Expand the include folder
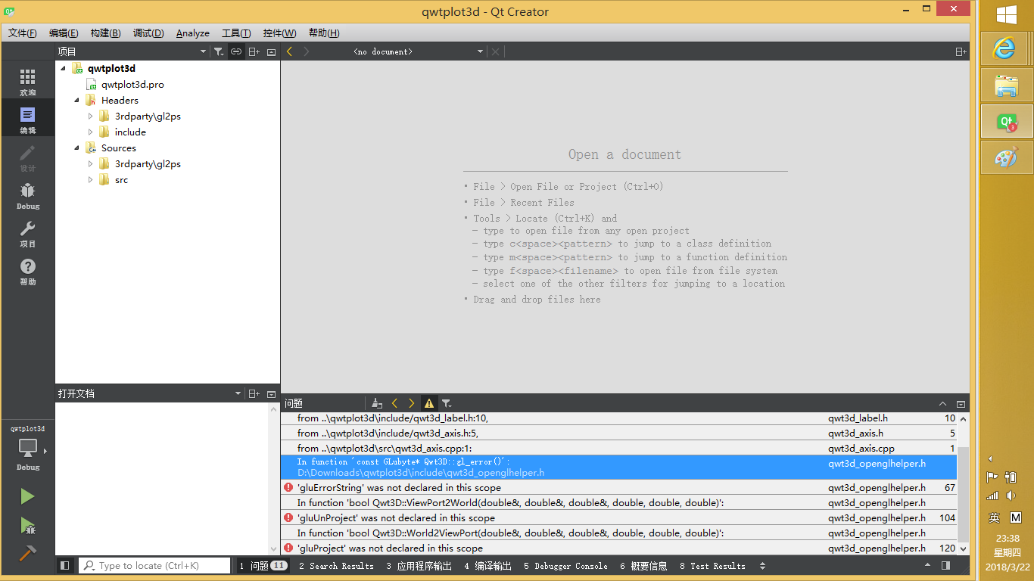The width and height of the screenshot is (1034, 581). click(90, 132)
